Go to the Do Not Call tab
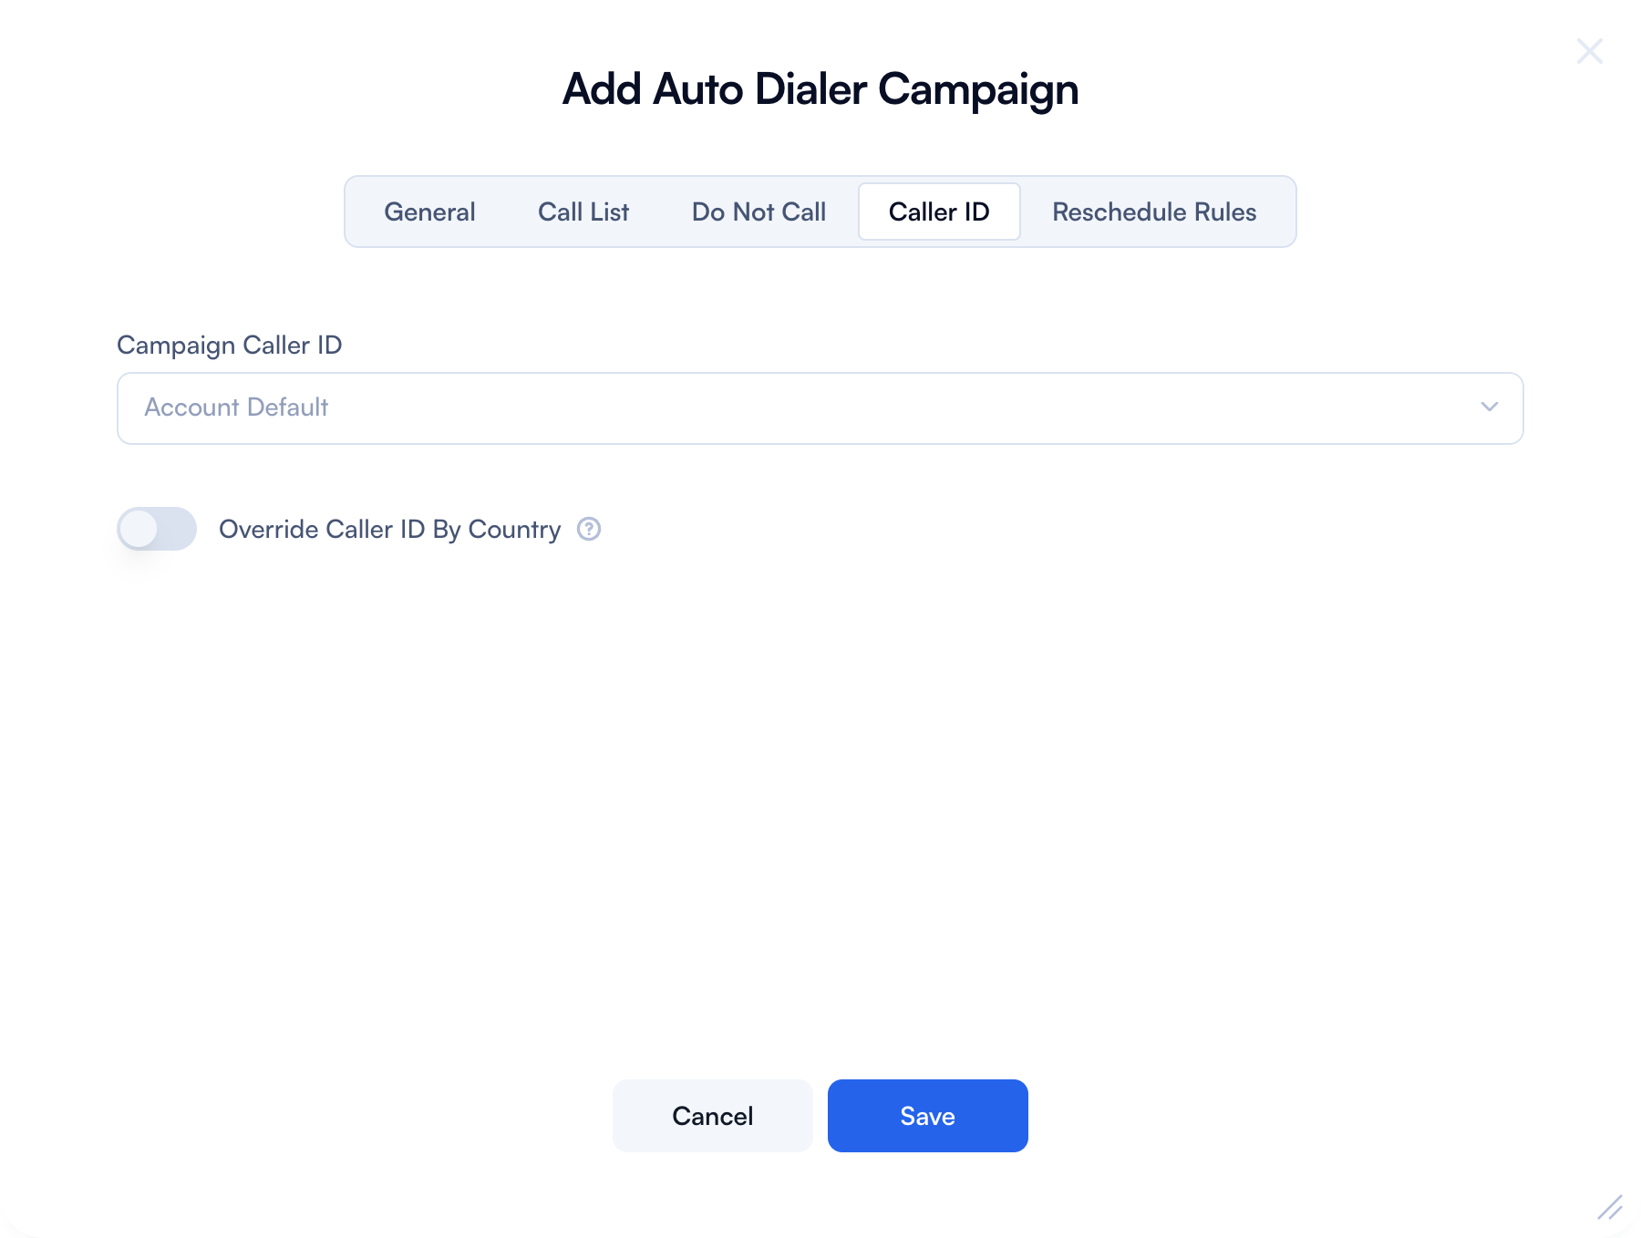 click(x=759, y=211)
